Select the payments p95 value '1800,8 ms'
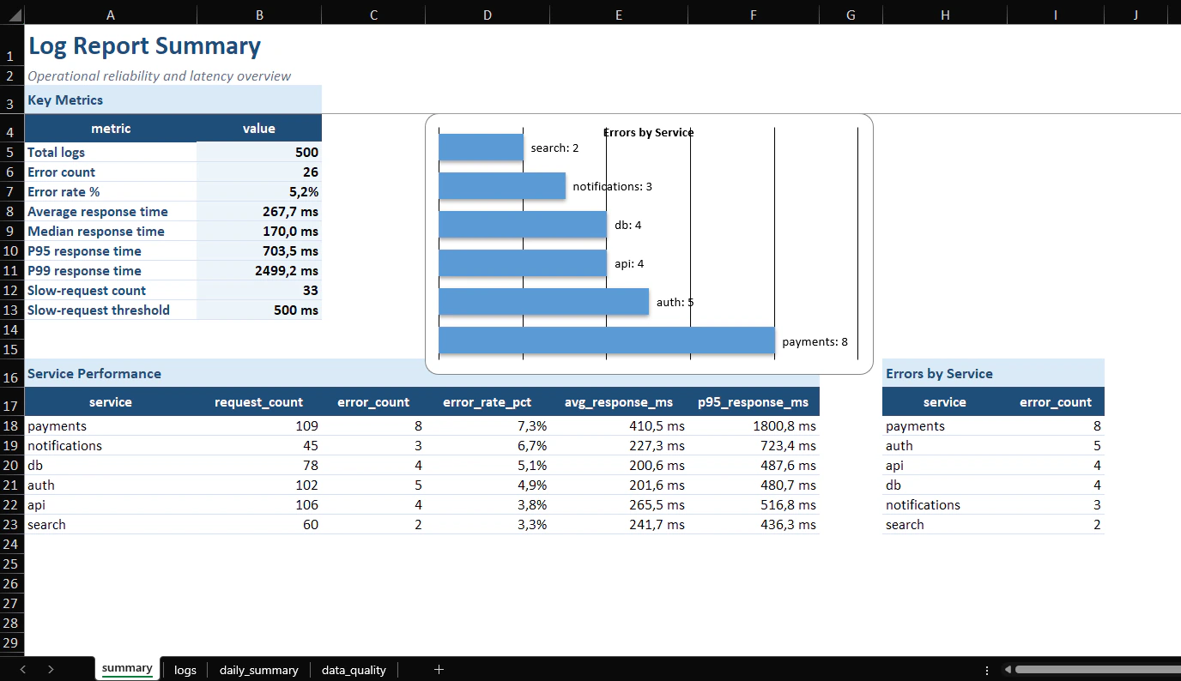1181x681 pixels. [x=754, y=426]
